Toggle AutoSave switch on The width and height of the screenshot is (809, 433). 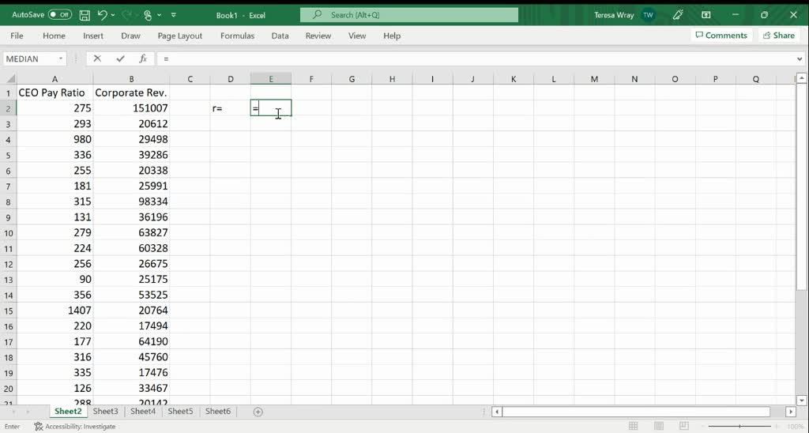pos(60,15)
